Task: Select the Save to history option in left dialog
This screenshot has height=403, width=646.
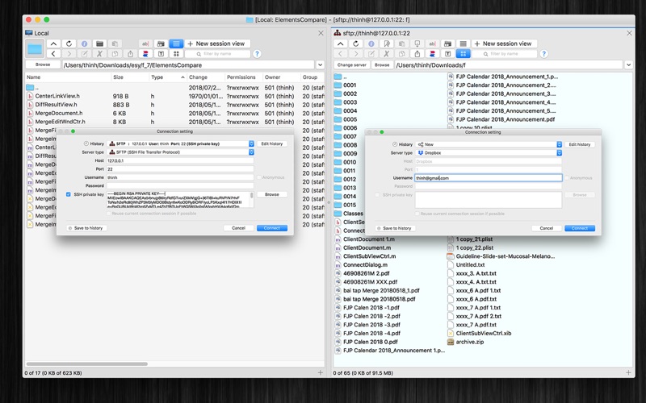Action: 85,228
